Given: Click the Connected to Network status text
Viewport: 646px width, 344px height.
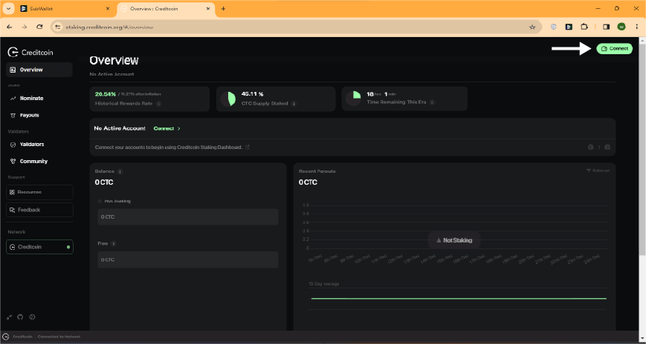Looking at the screenshot, I should tap(59, 337).
